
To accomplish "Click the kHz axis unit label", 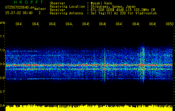I will [x=3, y=23].
